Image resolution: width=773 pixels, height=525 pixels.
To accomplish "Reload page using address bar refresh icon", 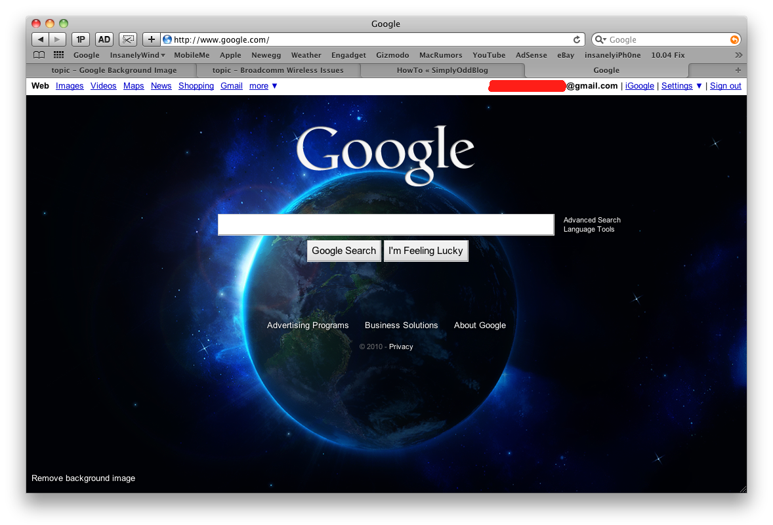I will point(576,39).
